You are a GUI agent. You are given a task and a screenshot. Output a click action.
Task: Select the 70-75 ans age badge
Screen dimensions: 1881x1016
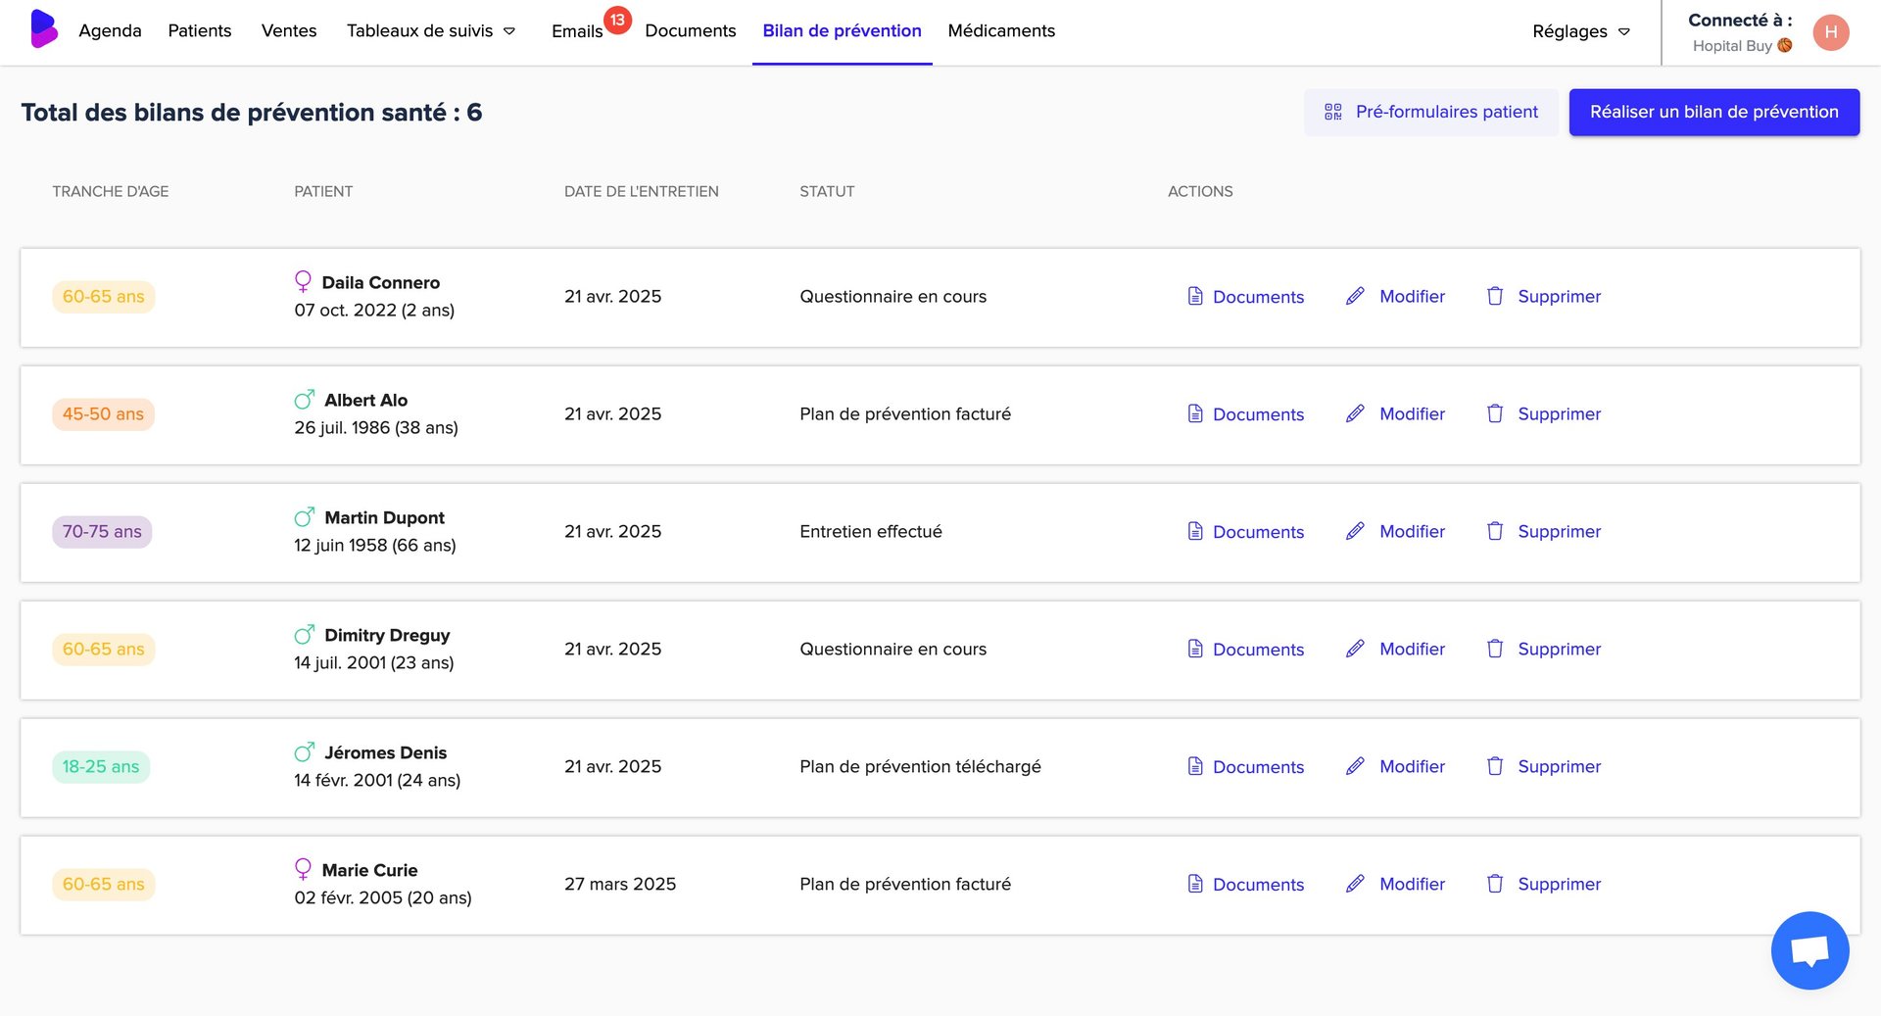(x=102, y=532)
